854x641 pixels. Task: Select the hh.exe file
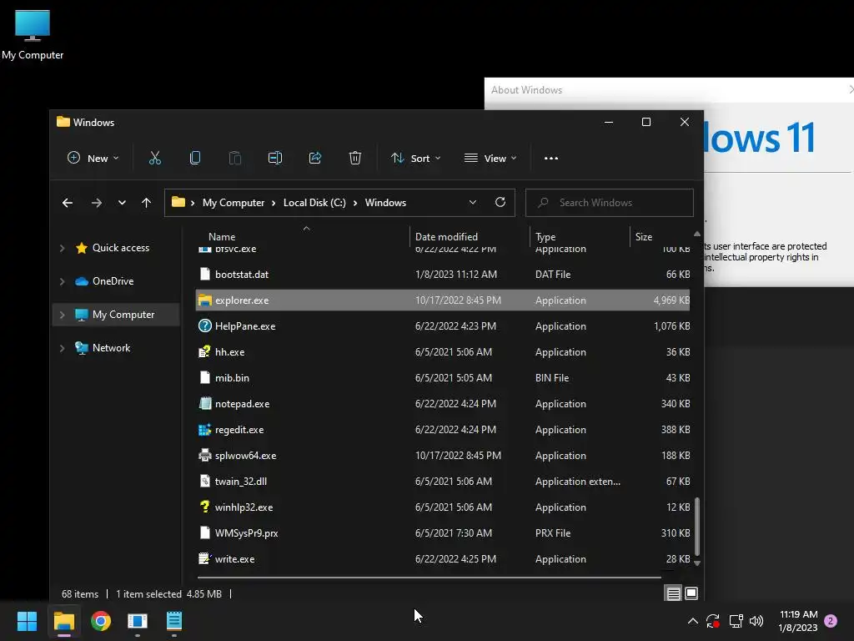coord(442,352)
